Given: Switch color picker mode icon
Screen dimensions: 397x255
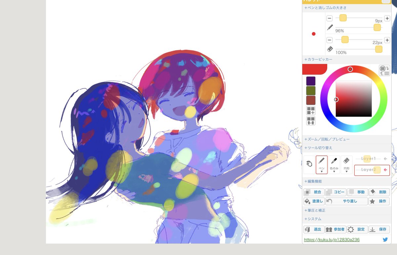Looking at the screenshot, I should pos(384,70).
